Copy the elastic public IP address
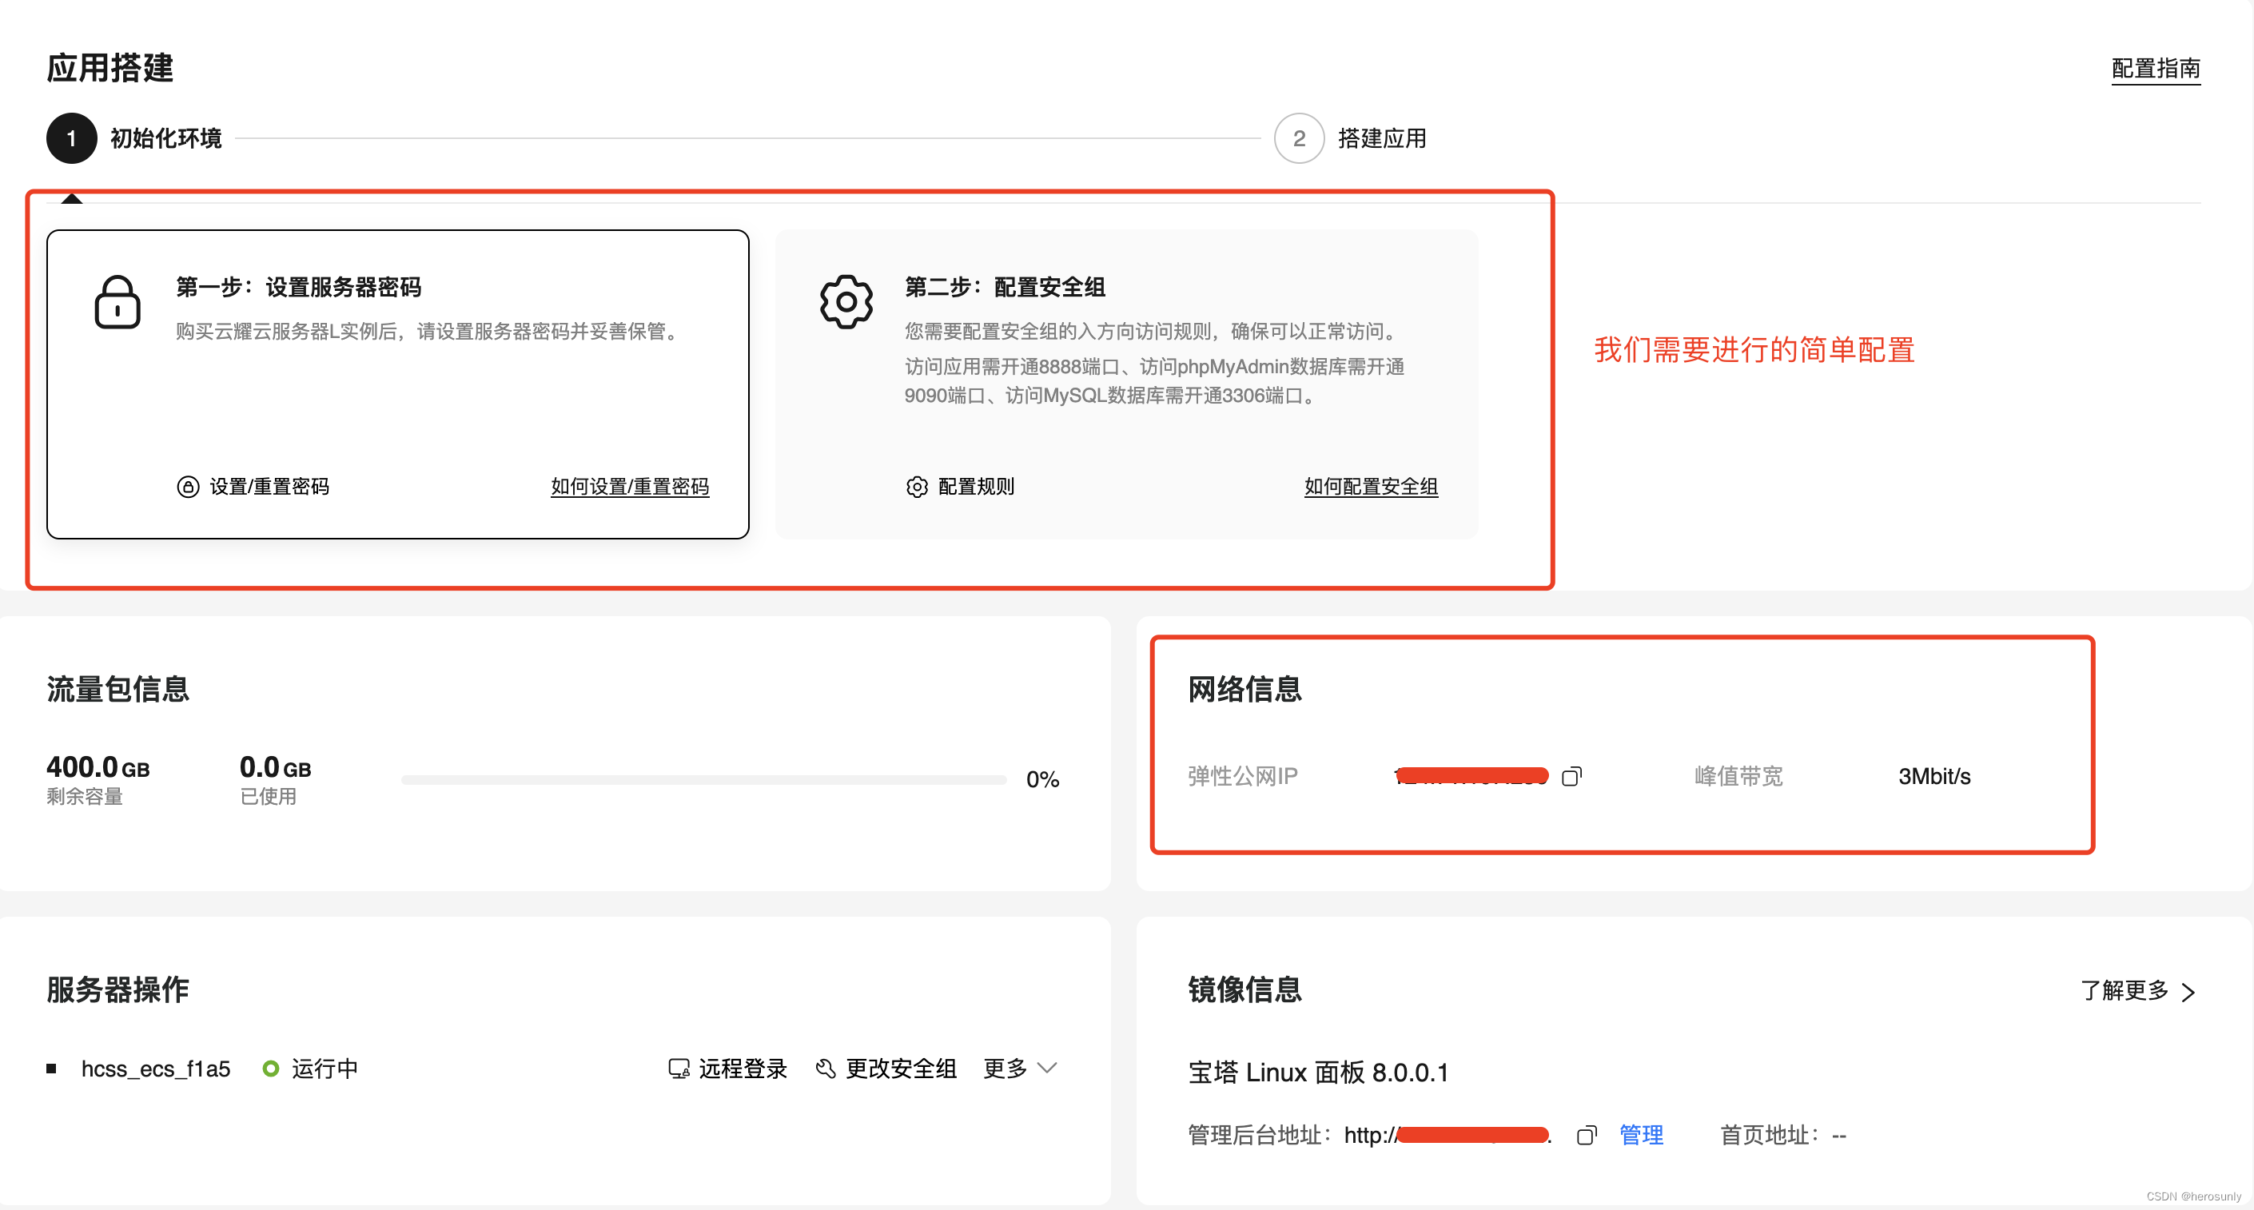 point(1571,776)
